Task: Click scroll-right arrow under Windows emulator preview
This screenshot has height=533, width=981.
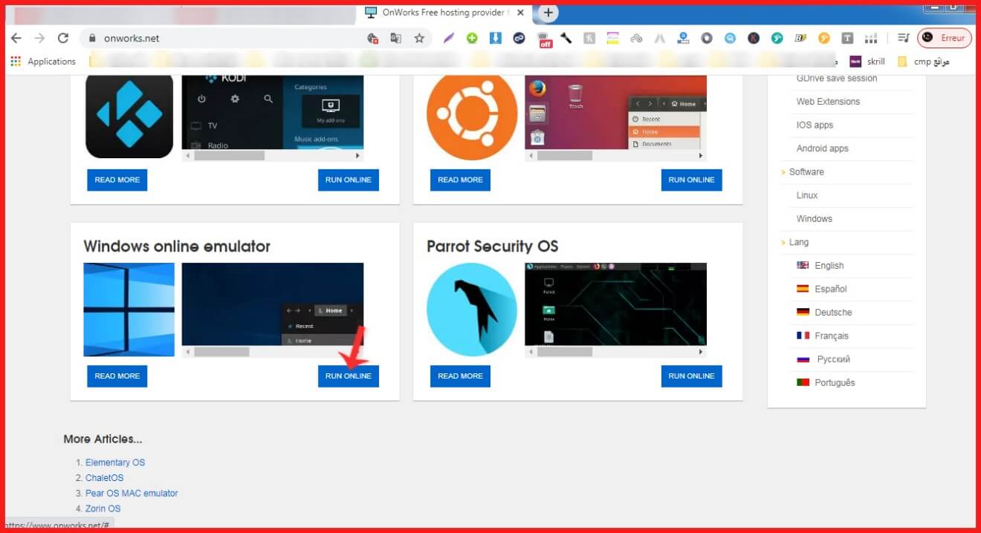Action: (357, 352)
